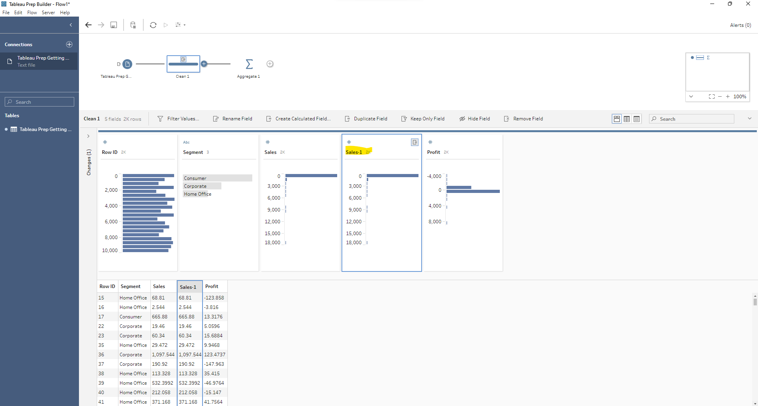Viewport: 758px width, 406px height.
Task: Click the run flow play icon
Action: point(166,25)
